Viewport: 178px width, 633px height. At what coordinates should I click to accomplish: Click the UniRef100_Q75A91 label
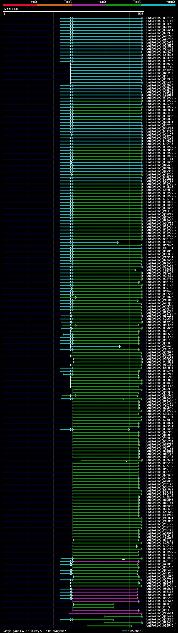[x=160, y=475]
